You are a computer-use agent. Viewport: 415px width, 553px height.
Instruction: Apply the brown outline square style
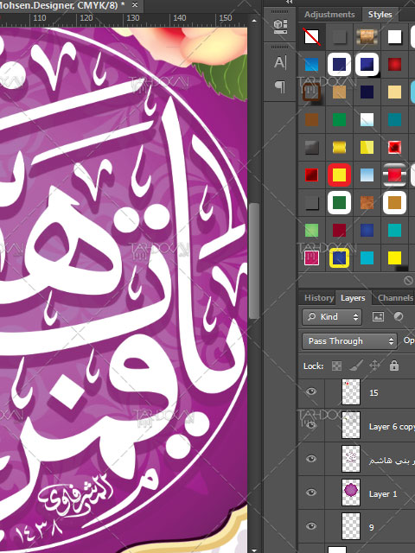click(311, 92)
